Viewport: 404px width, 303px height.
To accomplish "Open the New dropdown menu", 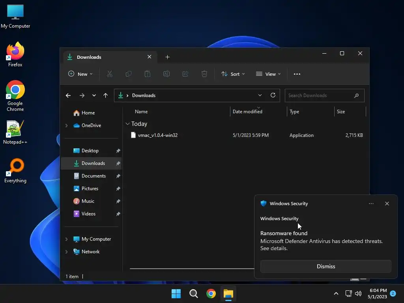I will (x=80, y=74).
